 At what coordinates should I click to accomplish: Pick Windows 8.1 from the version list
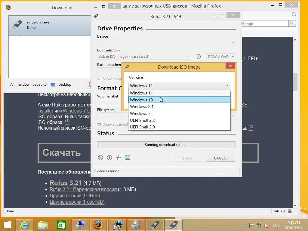pyautogui.click(x=179, y=106)
